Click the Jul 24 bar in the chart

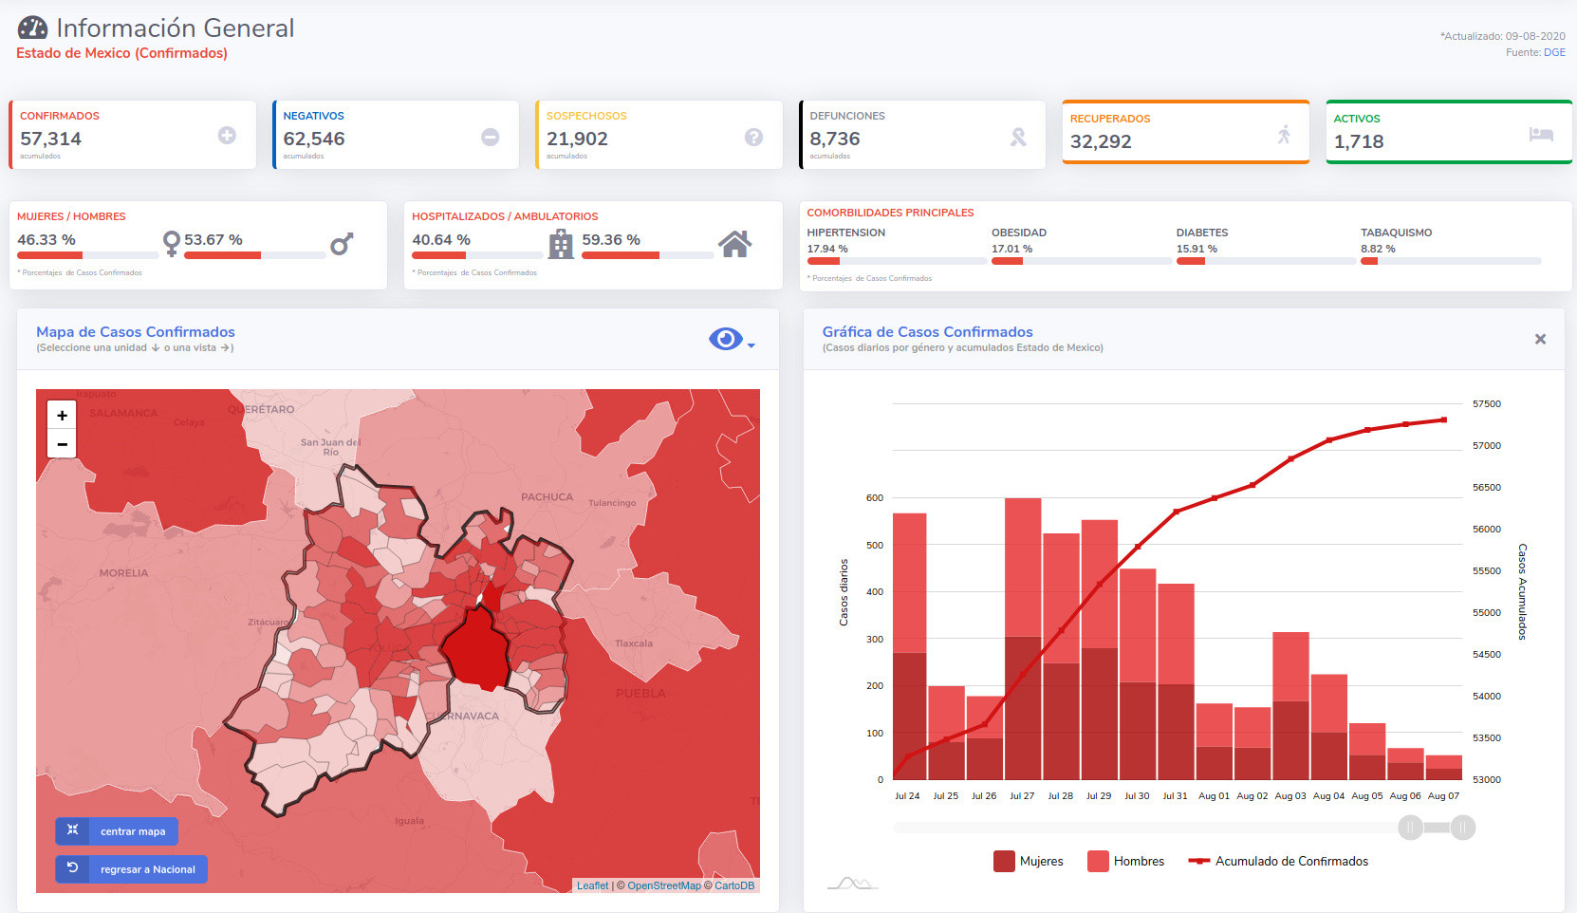[x=909, y=646]
